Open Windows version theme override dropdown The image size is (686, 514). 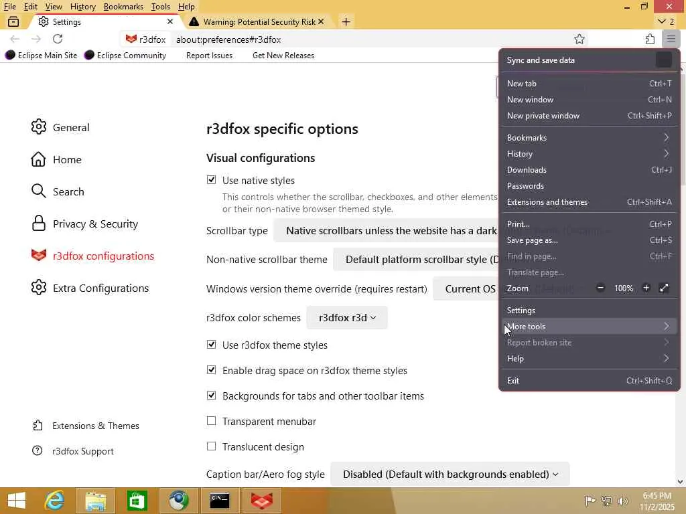click(466, 289)
